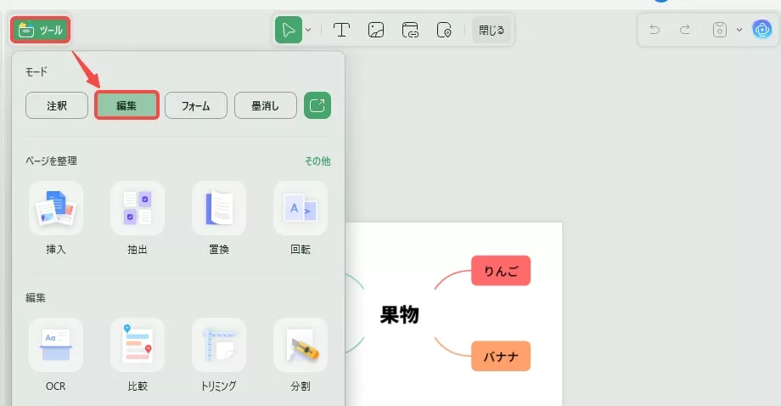Expand the save options dropdown arrow

point(739,30)
